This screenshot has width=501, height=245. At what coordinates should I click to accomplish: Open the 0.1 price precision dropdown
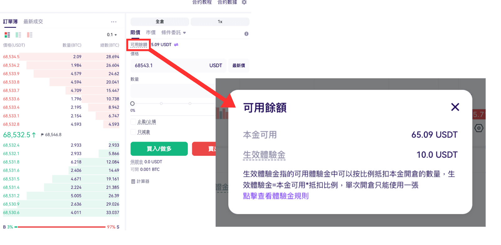point(112,35)
